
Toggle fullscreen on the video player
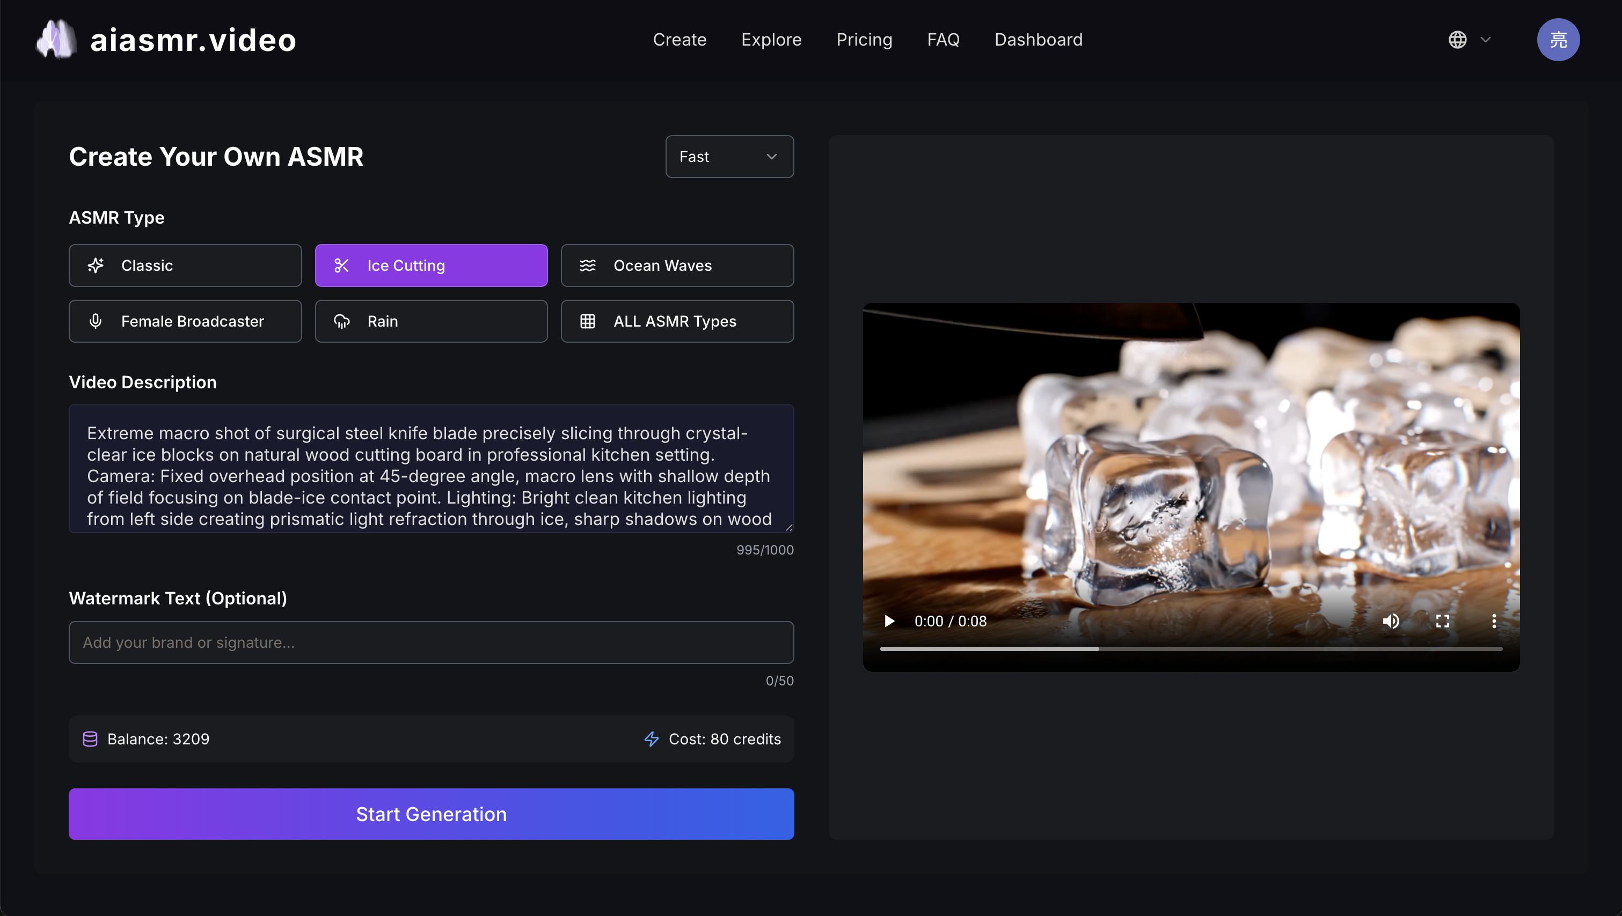point(1443,621)
